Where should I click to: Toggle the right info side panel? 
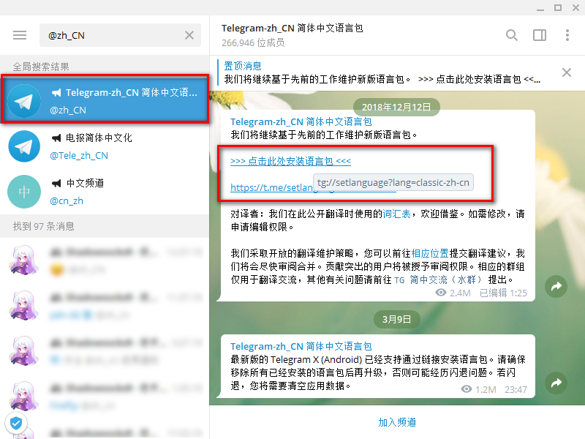[540, 35]
